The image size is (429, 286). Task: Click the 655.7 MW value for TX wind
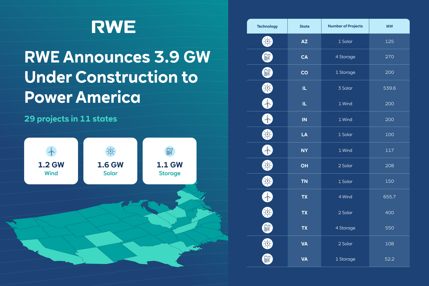click(x=389, y=197)
